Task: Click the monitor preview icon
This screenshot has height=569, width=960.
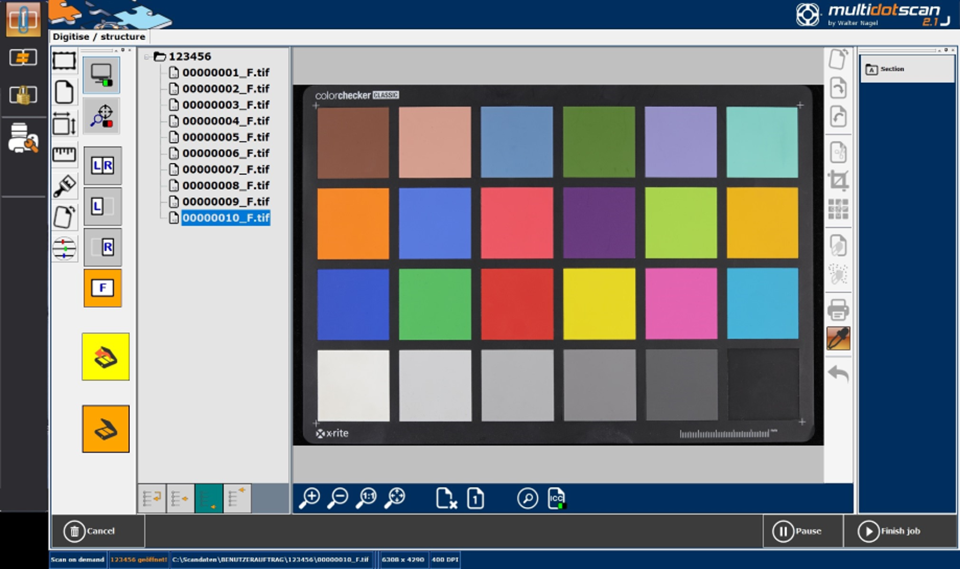Action: [102, 76]
